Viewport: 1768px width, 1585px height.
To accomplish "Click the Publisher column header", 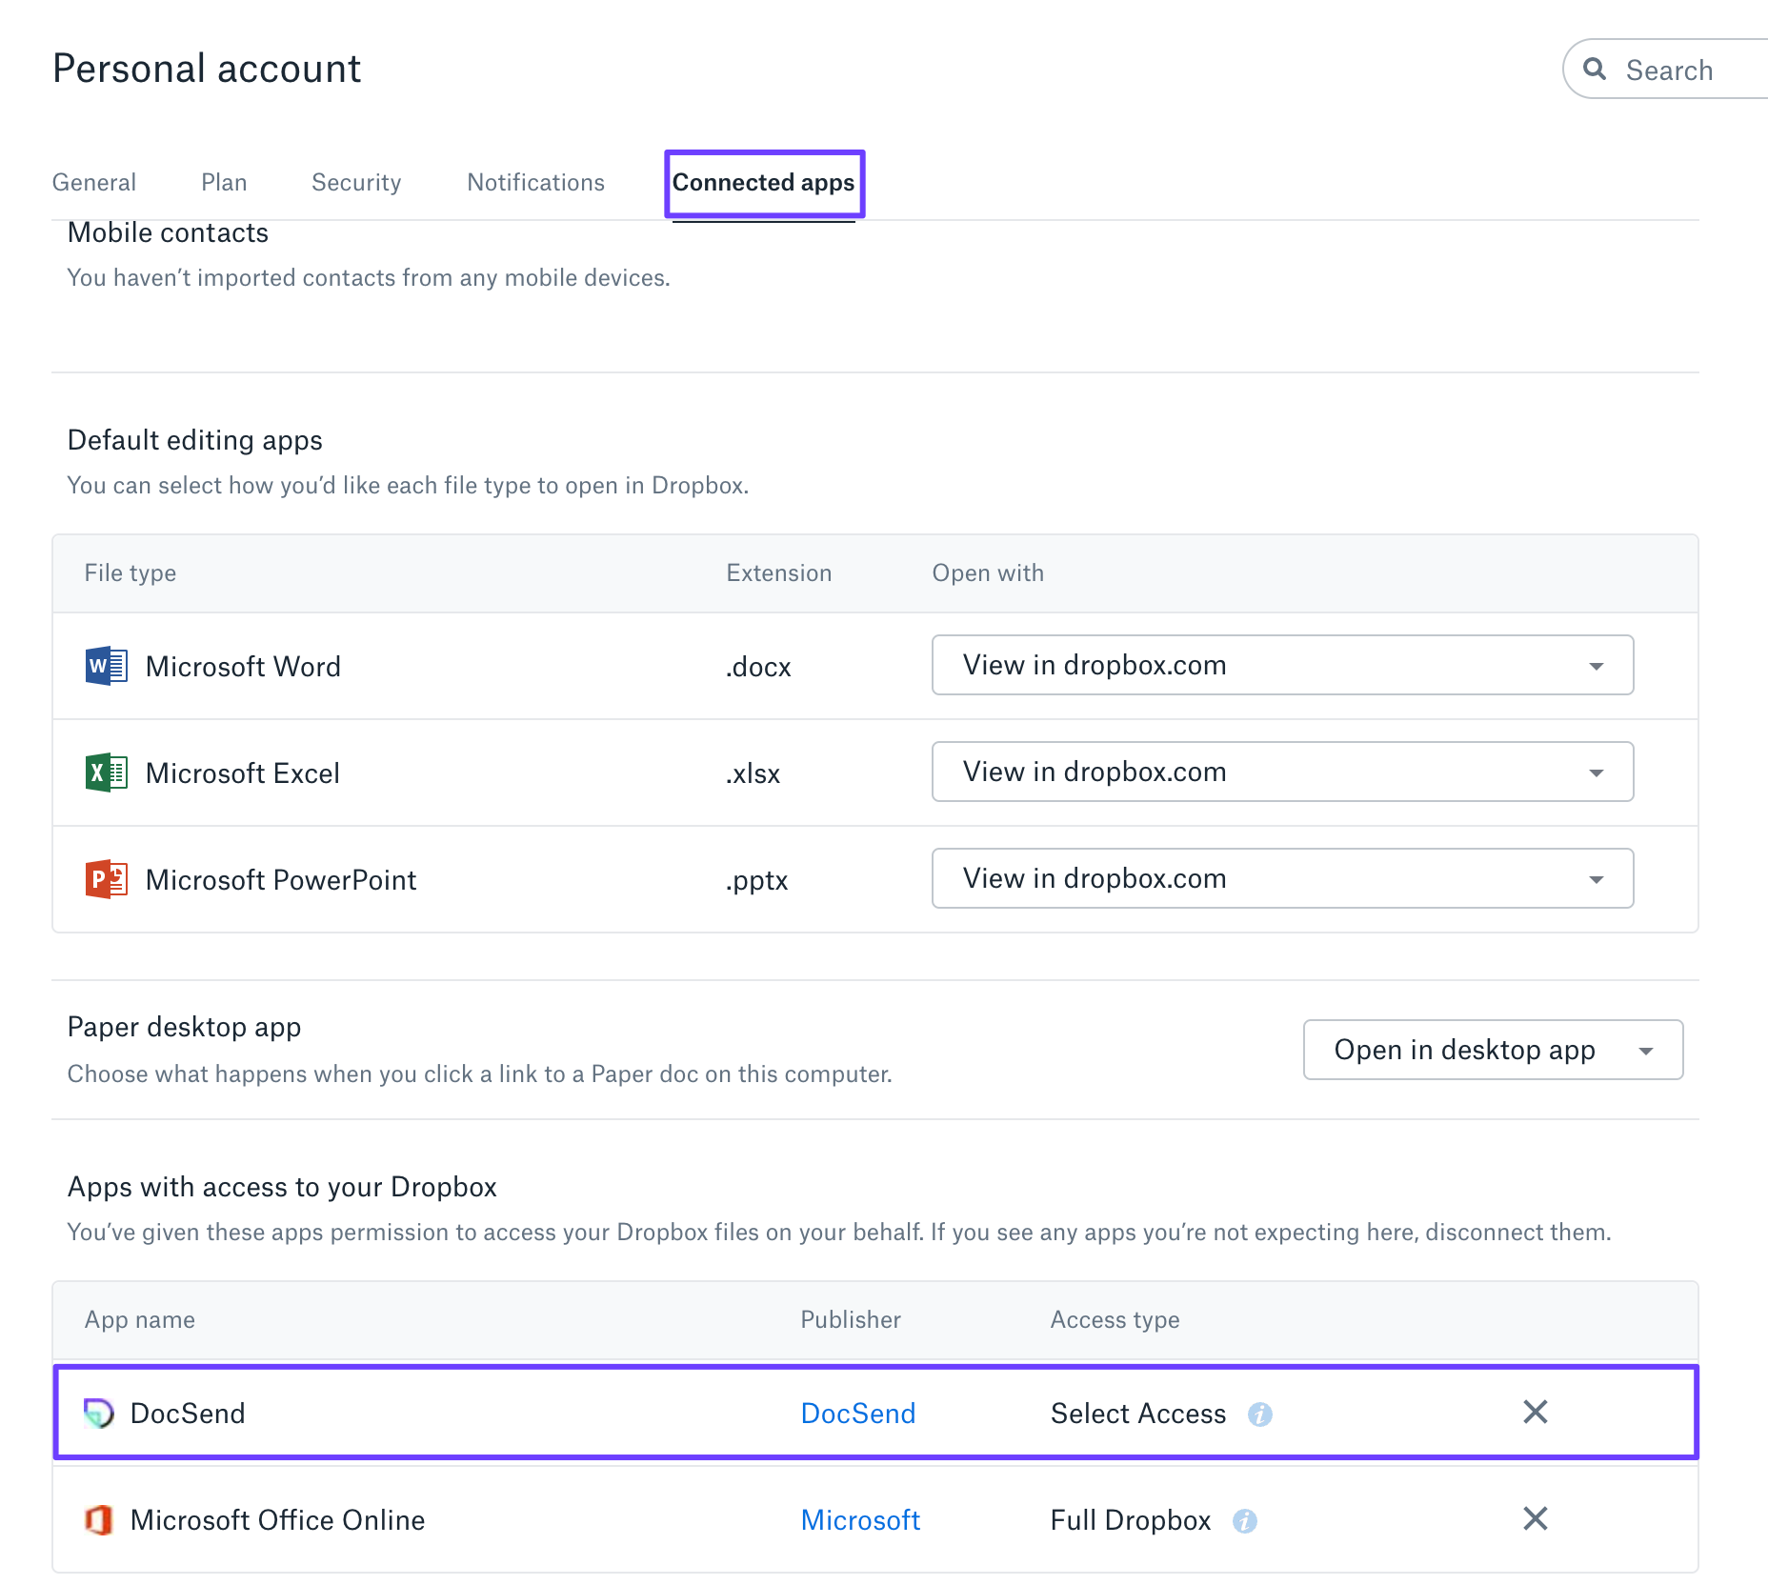I will pos(850,1319).
